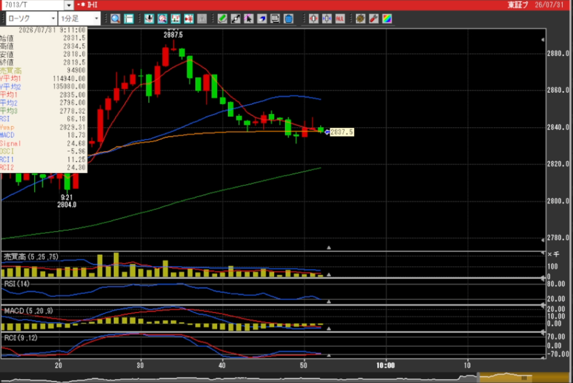Click the panel layout icon beside the magnifier
The width and height of the screenshot is (573, 383).
point(129,18)
